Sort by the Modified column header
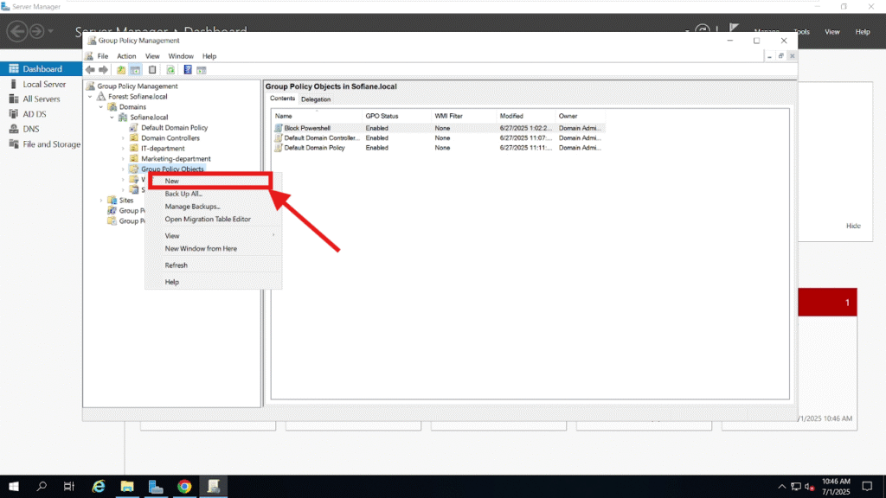 click(x=525, y=117)
